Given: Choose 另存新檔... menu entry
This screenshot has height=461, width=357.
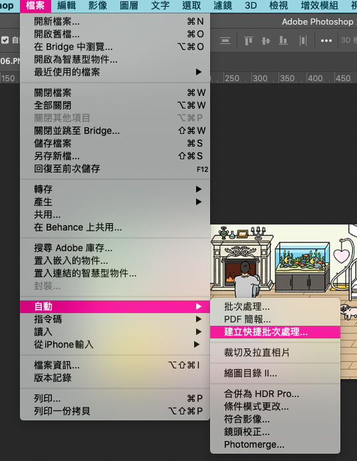Looking at the screenshot, I should (115, 156).
